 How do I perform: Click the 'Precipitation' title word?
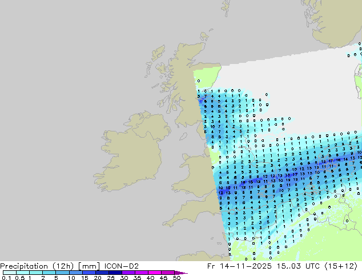(x=24, y=266)
